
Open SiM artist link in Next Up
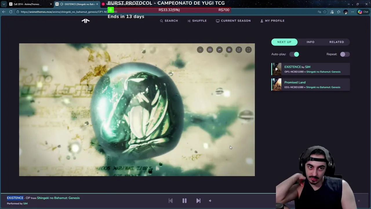308,67
